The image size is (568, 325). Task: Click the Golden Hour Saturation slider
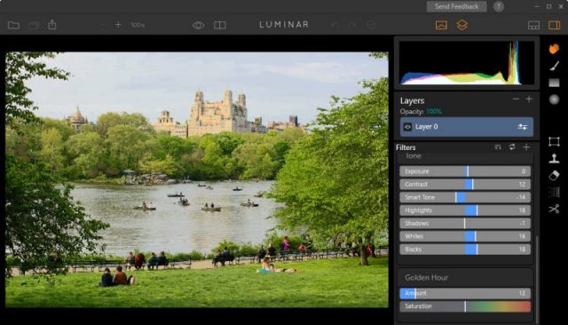[465, 306]
